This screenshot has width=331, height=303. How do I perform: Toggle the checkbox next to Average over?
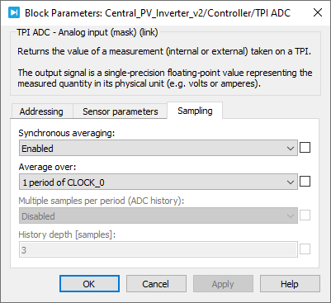click(305, 182)
